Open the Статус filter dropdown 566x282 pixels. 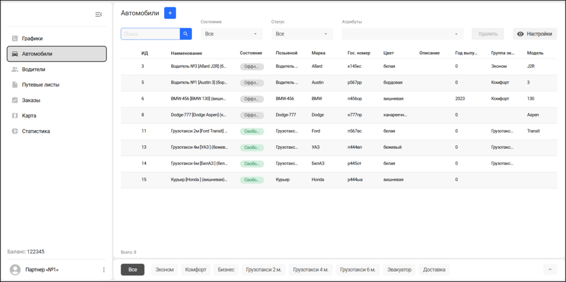click(302, 34)
